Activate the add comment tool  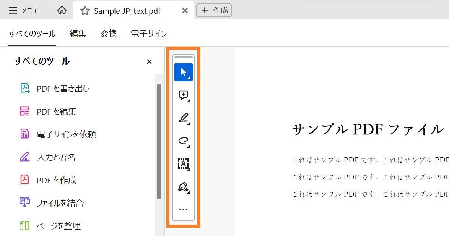[183, 95]
